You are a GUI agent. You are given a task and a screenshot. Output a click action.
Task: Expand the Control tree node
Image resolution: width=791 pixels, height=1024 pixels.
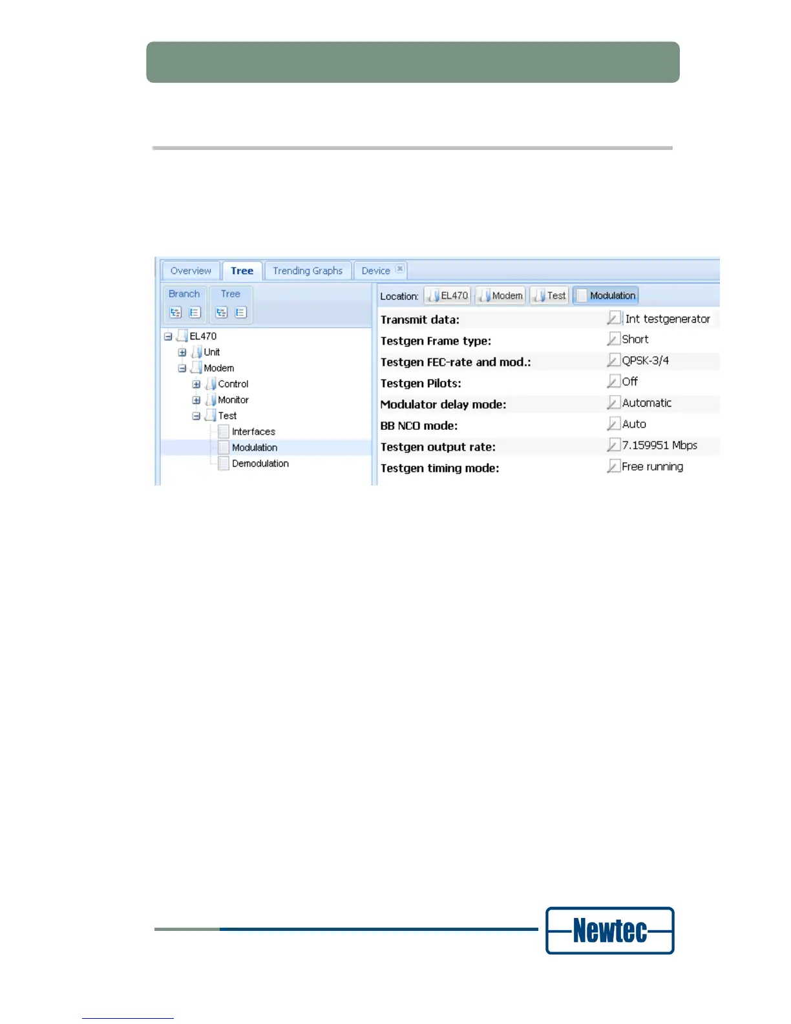pos(196,384)
